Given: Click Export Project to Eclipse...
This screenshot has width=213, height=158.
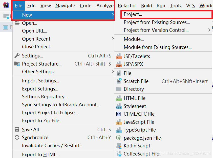Looking at the screenshot, I should click(50, 112).
